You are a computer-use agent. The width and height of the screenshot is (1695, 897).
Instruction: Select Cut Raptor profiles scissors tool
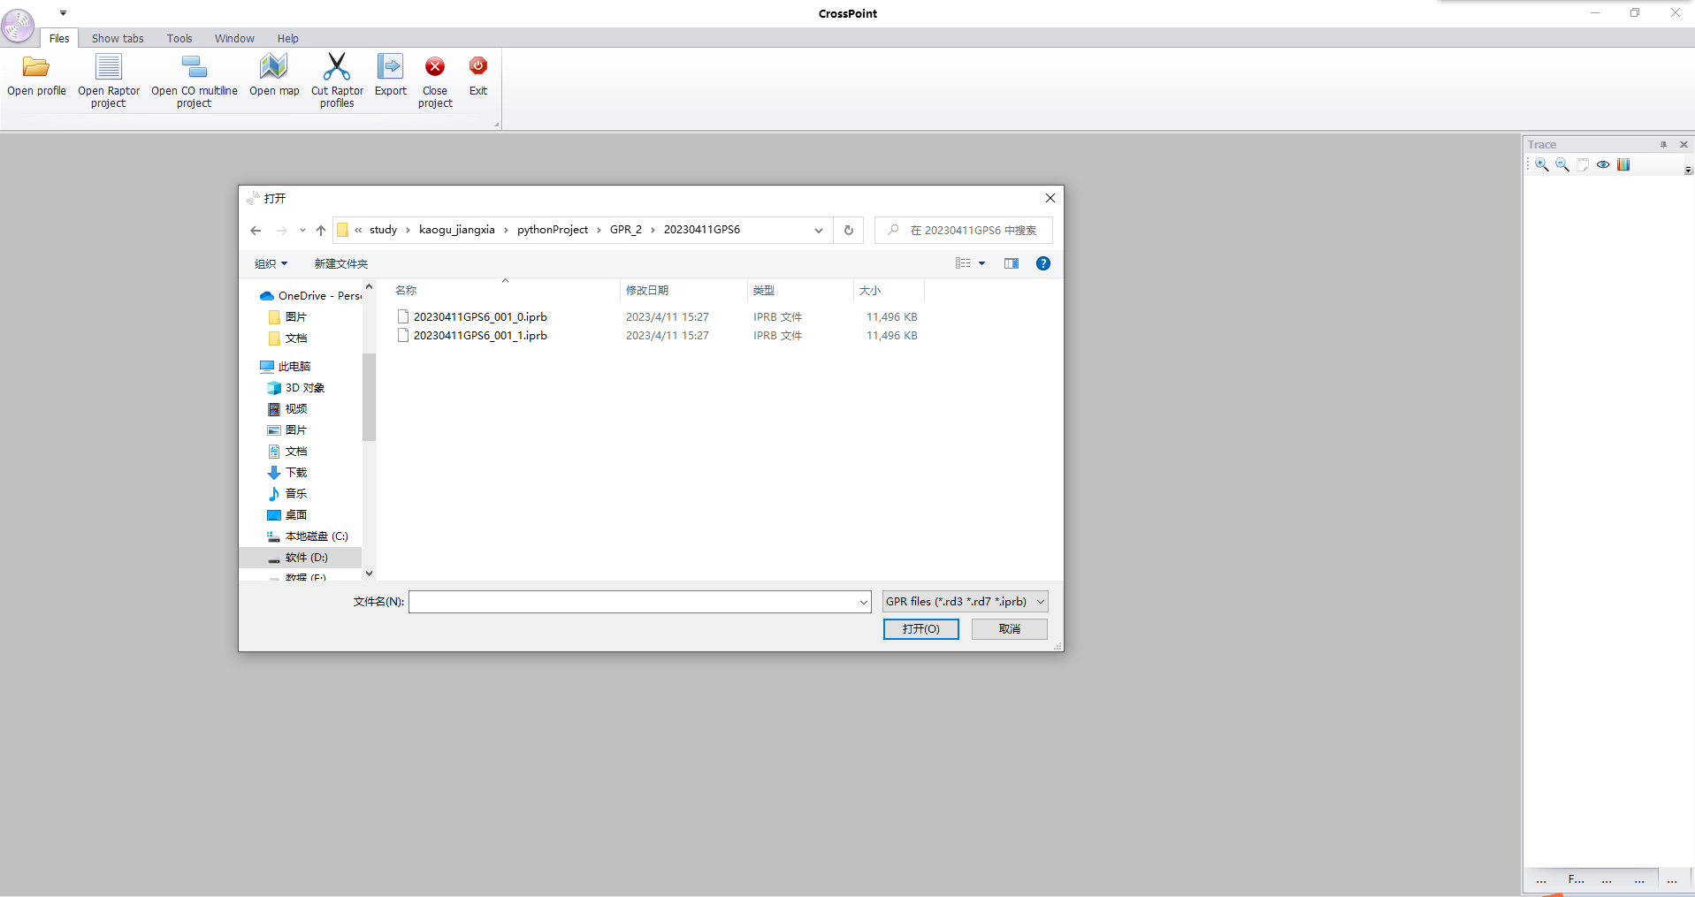point(337,67)
